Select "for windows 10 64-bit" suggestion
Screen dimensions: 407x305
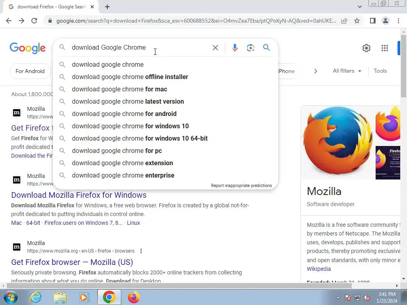(x=165, y=139)
